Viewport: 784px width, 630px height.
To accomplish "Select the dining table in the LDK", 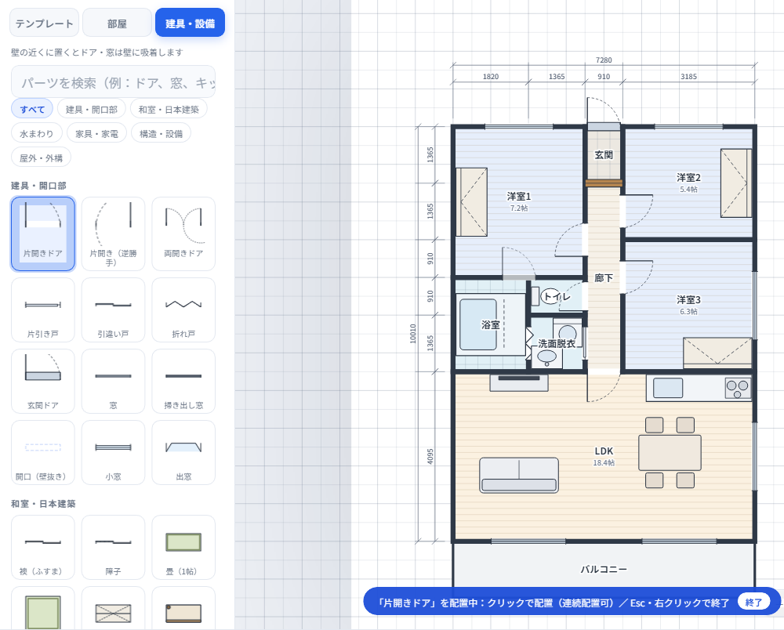I will (670, 453).
